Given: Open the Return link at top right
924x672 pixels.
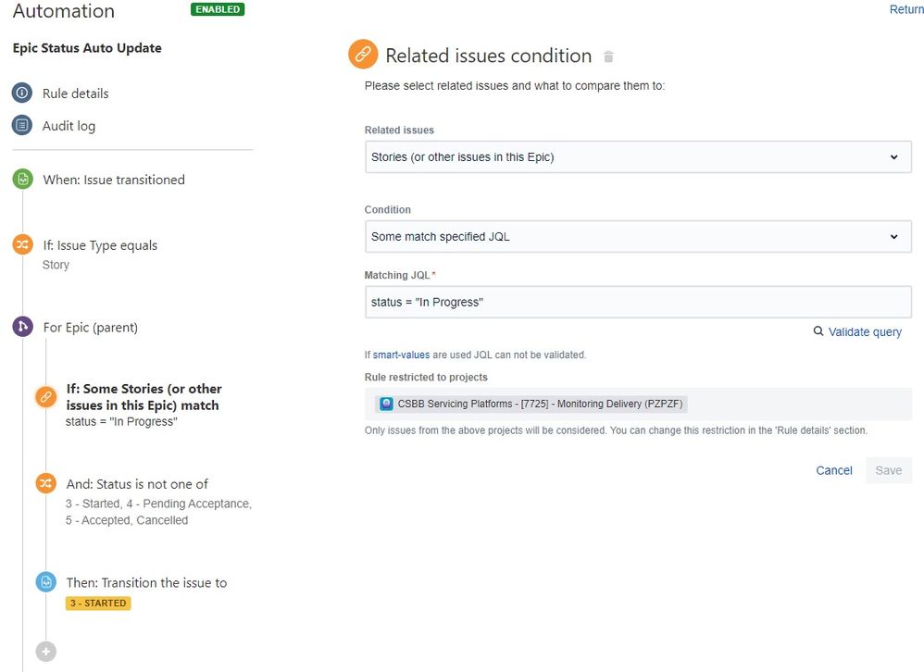Looking at the screenshot, I should 906,9.
